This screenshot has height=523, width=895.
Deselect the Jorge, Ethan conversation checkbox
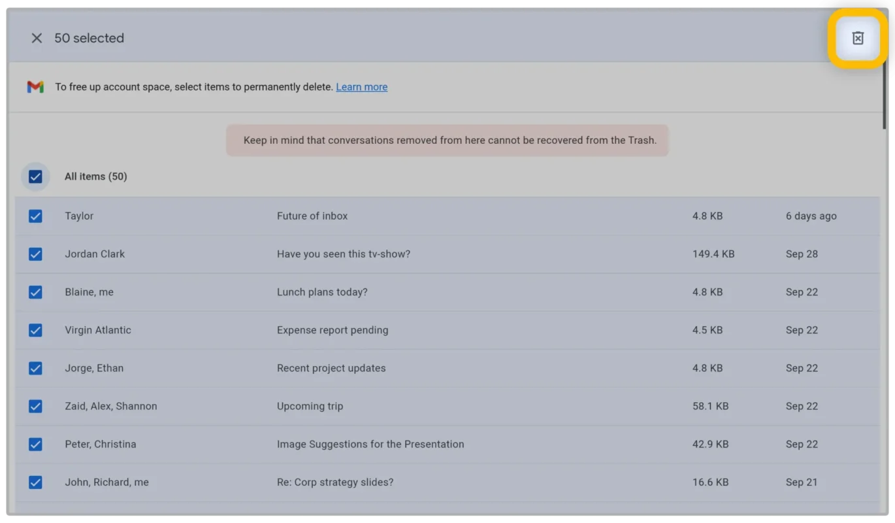pos(35,368)
